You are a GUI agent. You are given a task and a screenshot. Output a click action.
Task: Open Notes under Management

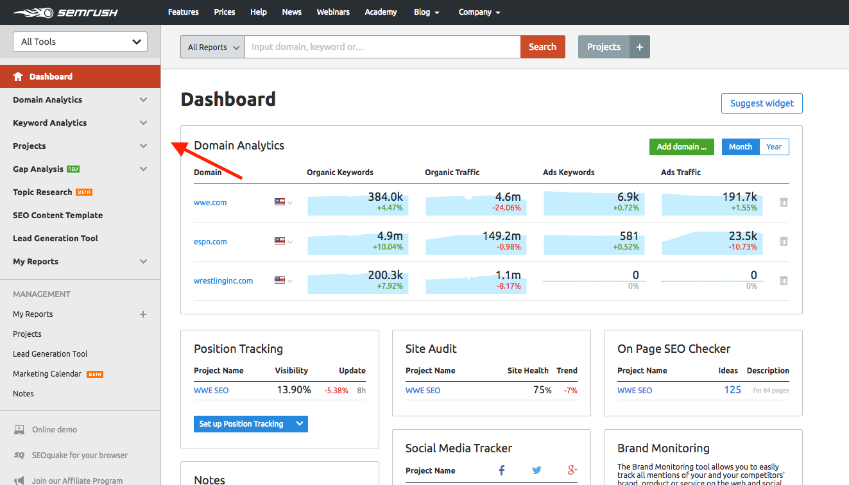coord(23,394)
